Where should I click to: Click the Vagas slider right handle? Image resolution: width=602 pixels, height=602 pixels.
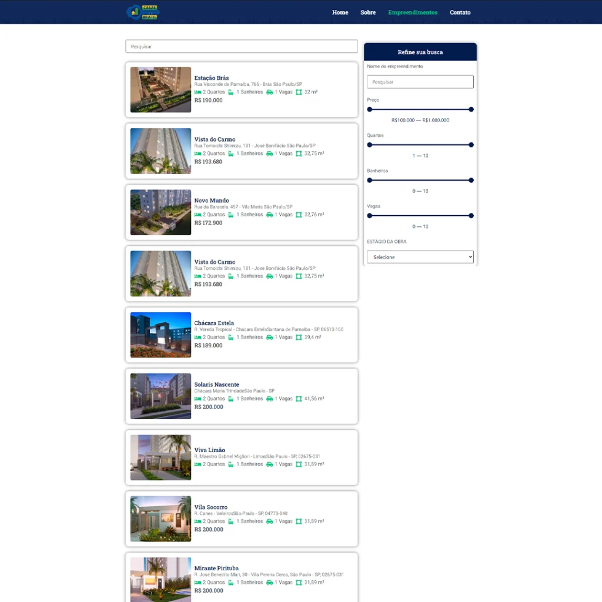click(x=471, y=216)
